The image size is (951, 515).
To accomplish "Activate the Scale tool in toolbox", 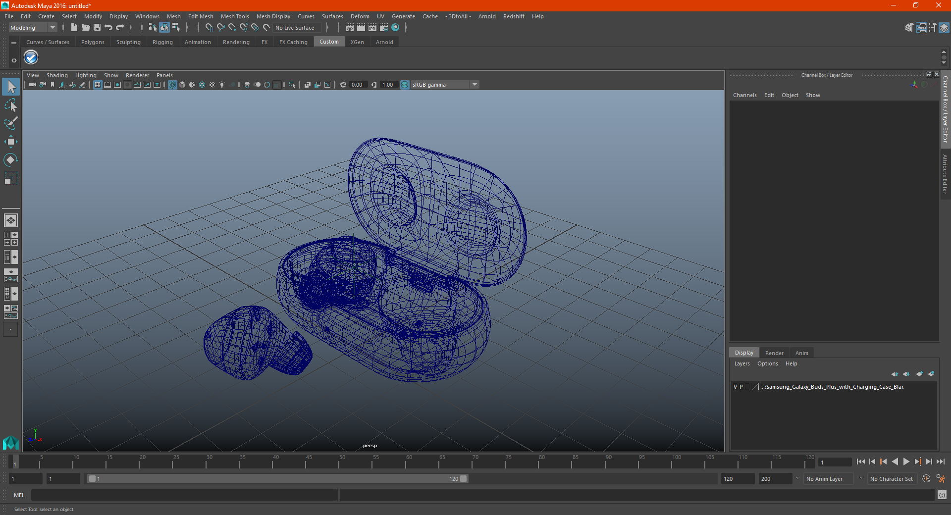I will click(x=11, y=178).
